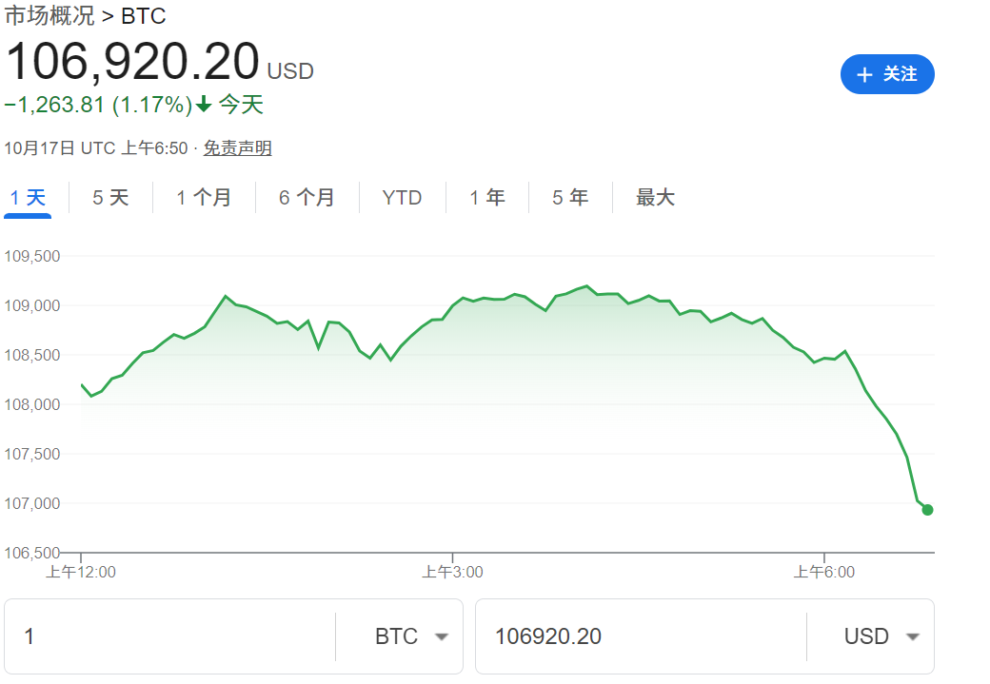Click the plus icon on 关注 button

864,75
